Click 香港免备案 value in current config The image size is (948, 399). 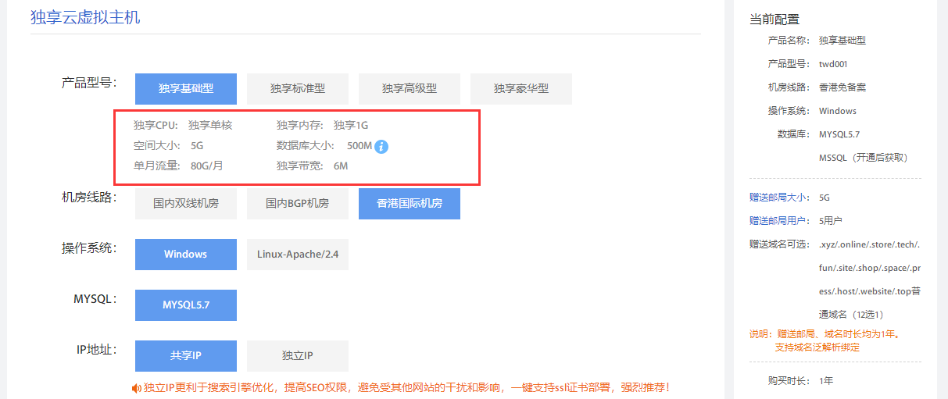(842, 87)
